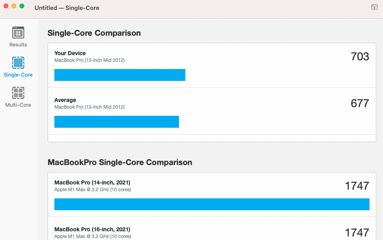This screenshot has width=383, height=240.
Task: Select the Single-Core sidebar icon
Action: pyautogui.click(x=18, y=63)
